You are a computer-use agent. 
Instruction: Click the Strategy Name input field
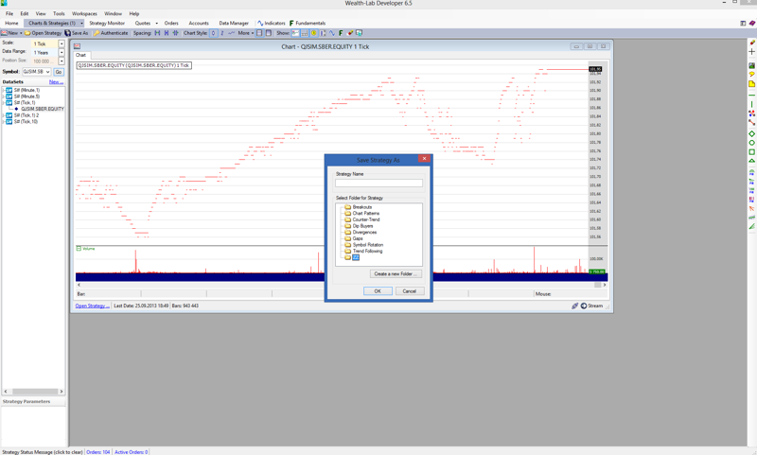tap(378, 183)
